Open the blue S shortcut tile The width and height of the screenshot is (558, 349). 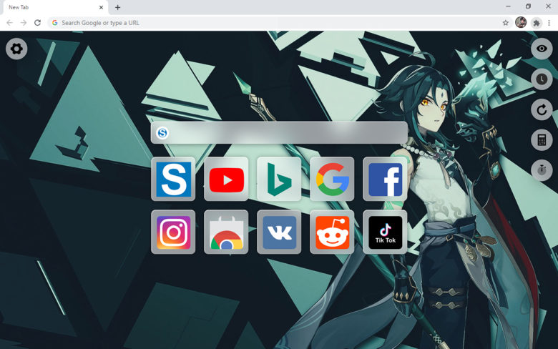pos(173,179)
